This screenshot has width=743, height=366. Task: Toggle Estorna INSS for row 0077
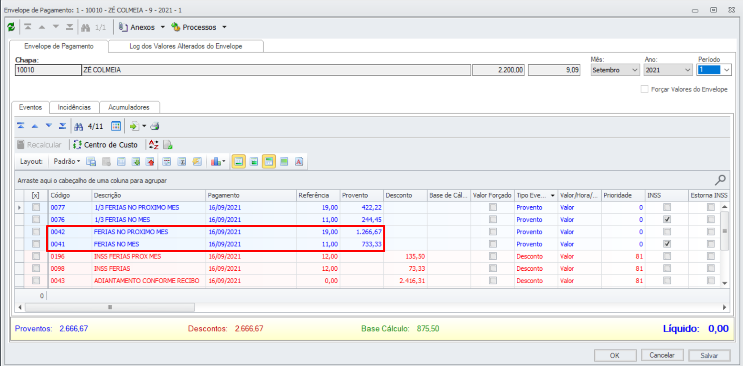click(x=710, y=207)
